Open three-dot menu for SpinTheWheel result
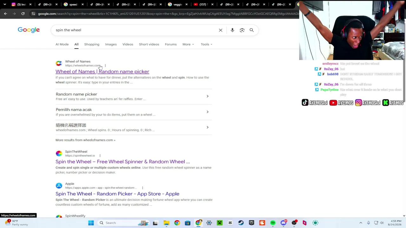 point(100,156)
